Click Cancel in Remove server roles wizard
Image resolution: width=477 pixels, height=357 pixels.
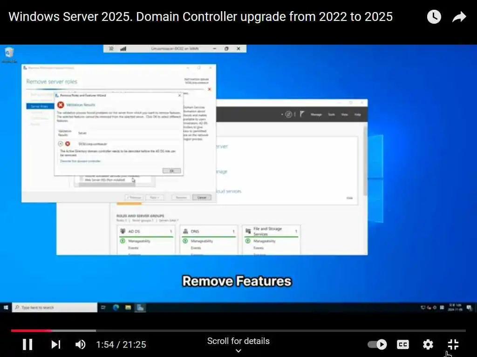[x=202, y=197]
